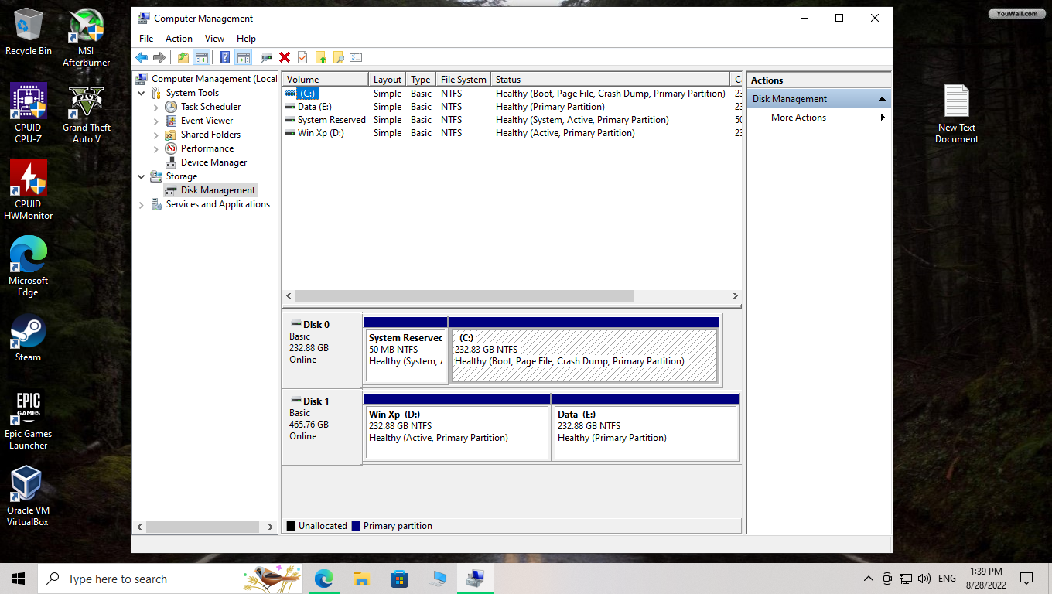Screen dimensions: 1052x594
Task: Click the Computer Management taskbar button
Action: click(475, 579)
